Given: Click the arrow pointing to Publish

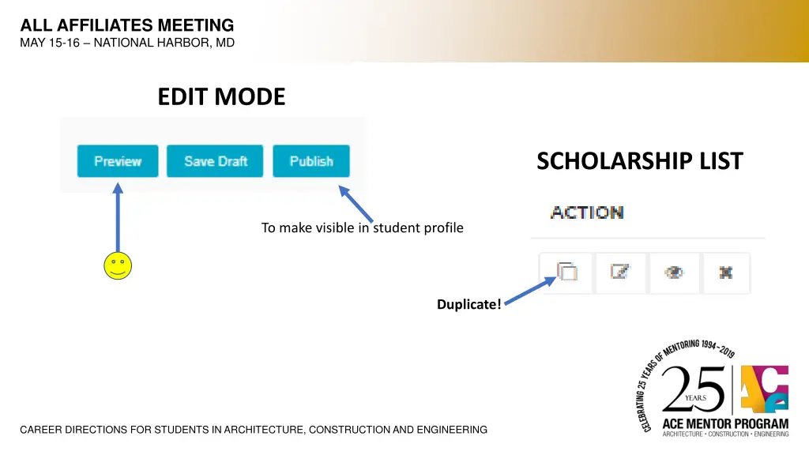Looking at the screenshot, I should (356, 205).
